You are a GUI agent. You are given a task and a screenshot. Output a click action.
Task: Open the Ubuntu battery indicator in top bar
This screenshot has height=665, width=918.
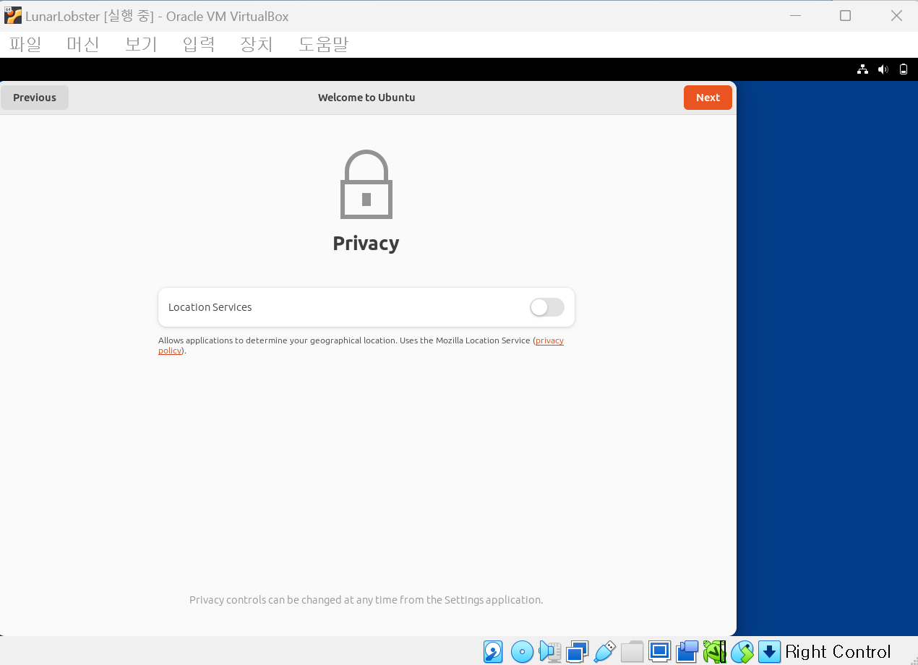click(903, 69)
